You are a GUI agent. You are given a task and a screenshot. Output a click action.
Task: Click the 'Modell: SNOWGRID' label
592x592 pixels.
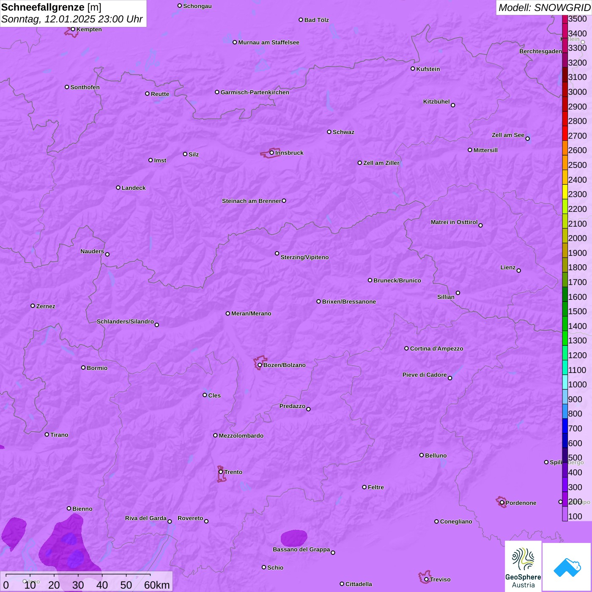click(x=544, y=8)
